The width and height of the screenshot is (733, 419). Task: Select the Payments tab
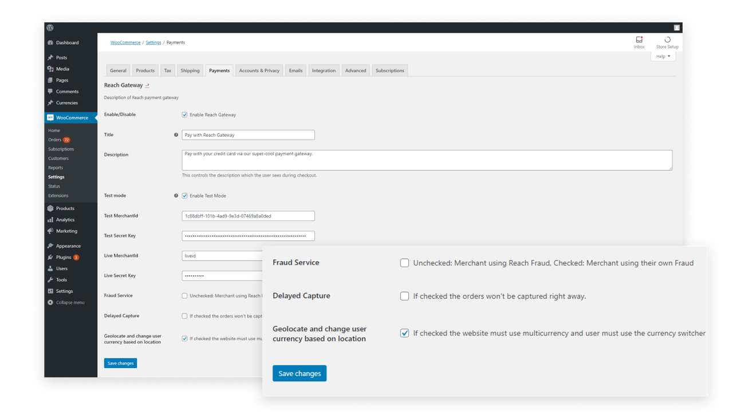coord(219,70)
